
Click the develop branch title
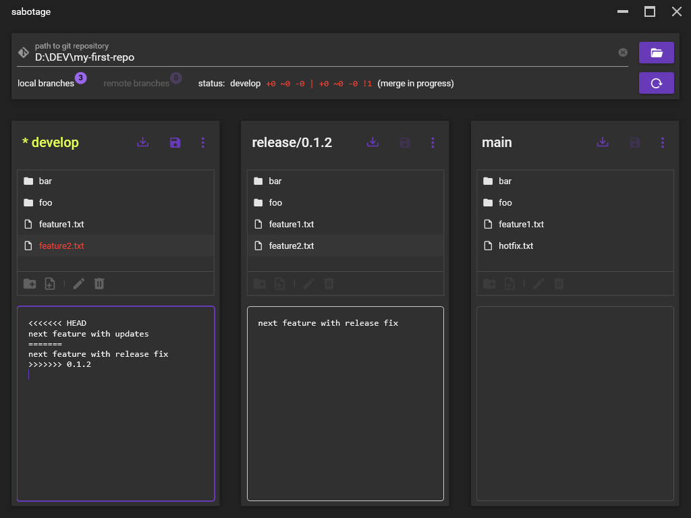pos(50,142)
